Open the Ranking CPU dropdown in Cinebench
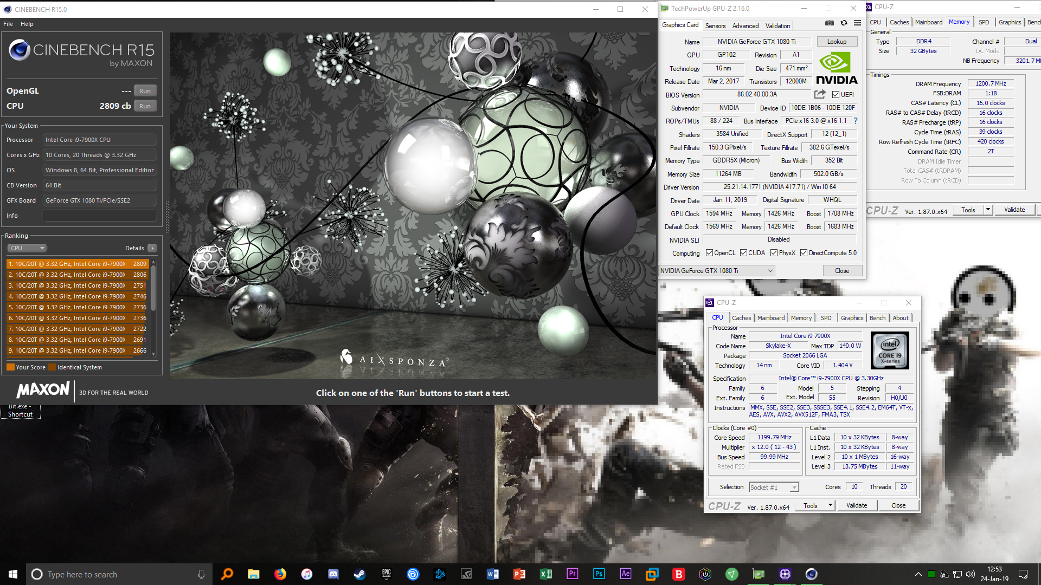The height and width of the screenshot is (585, 1041). point(27,248)
